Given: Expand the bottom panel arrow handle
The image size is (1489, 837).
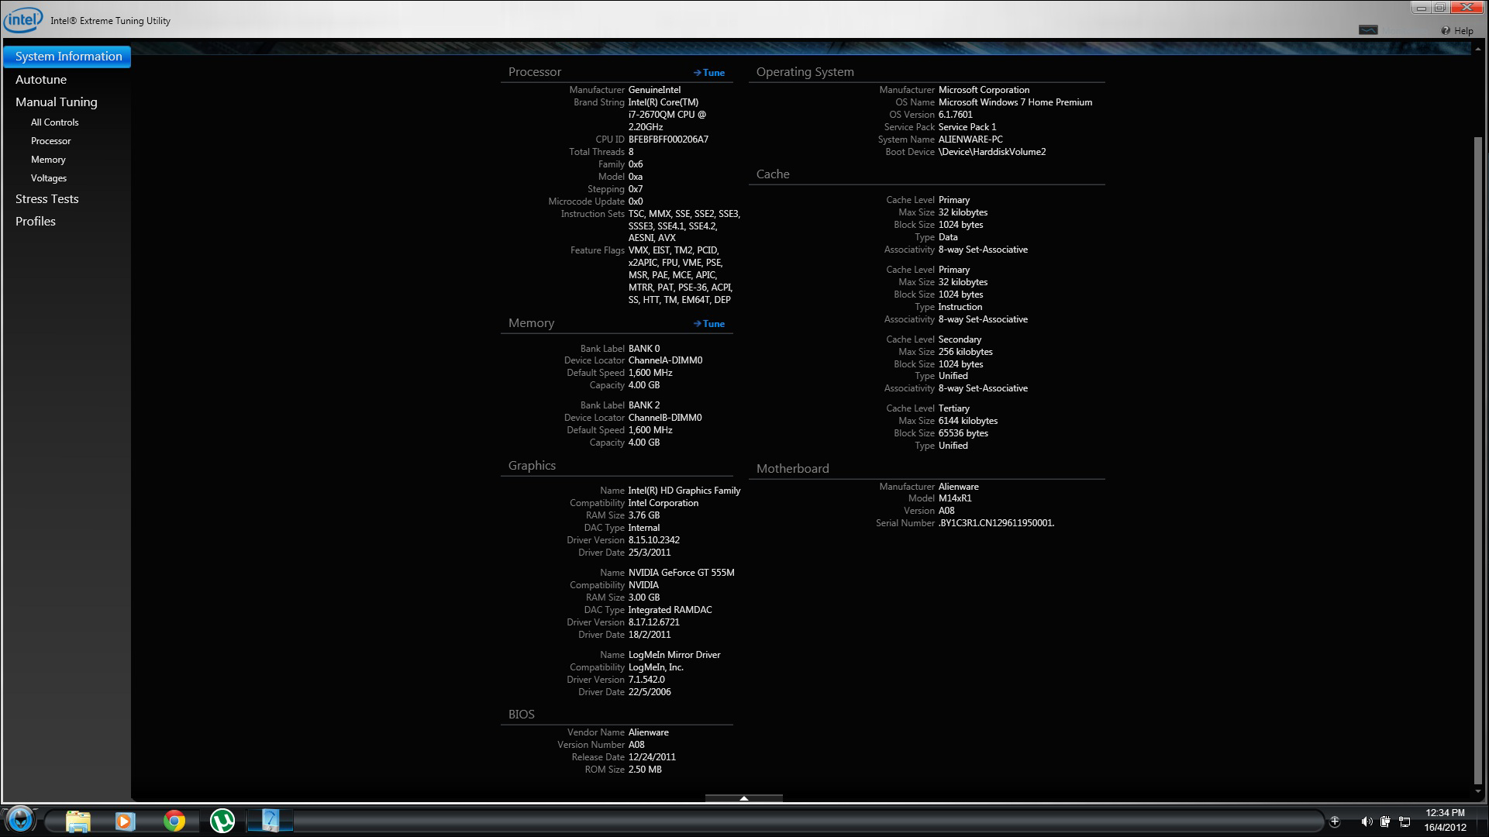Looking at the screenshot, I should pyautogui.click(x=743, y=797).
